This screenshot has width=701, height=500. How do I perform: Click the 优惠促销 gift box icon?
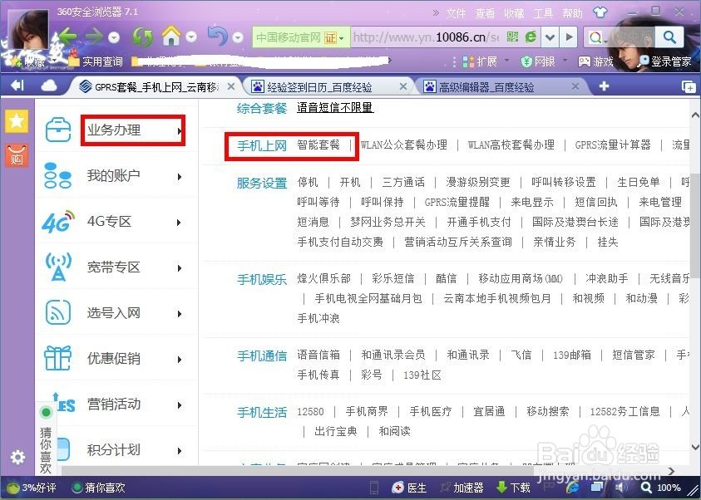(x=57, y=358)
